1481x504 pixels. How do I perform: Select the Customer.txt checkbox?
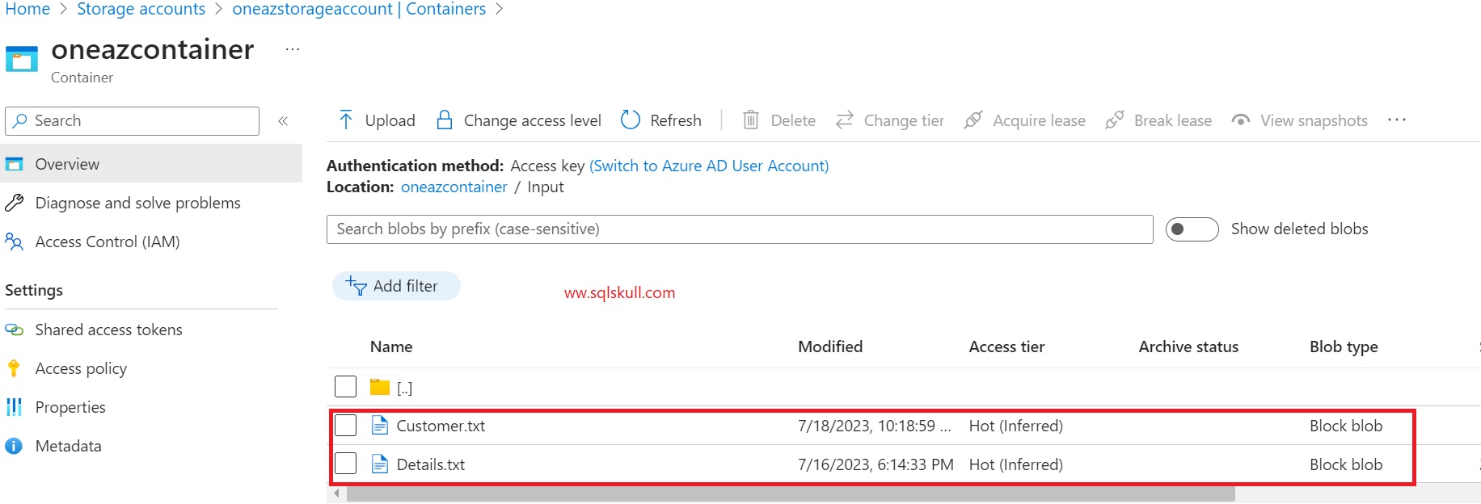346,425
